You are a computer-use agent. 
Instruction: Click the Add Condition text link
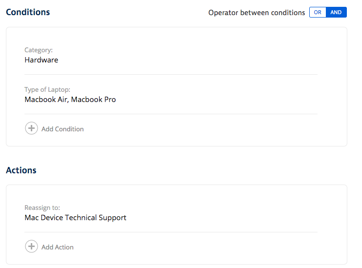click(x=63, y=129)
